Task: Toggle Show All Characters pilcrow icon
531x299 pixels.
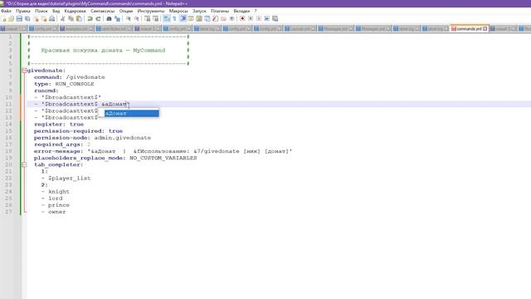Action: point(174,18)
